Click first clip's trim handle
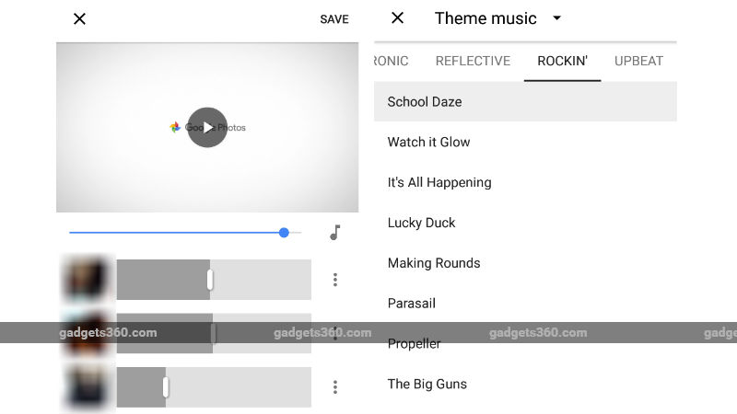The height and width of the screenshot is (414, 737). coord(210,280)
